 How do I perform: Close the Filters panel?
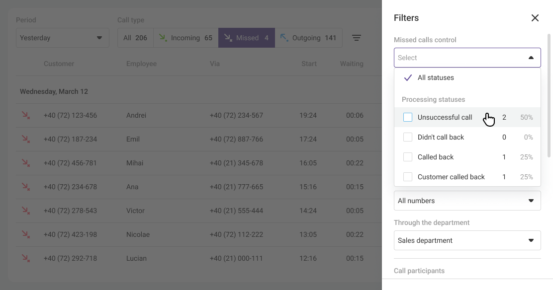[535, 18]
